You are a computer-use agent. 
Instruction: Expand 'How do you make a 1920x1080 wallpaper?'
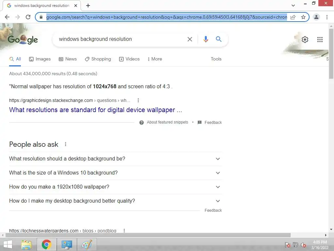(115, 187)
